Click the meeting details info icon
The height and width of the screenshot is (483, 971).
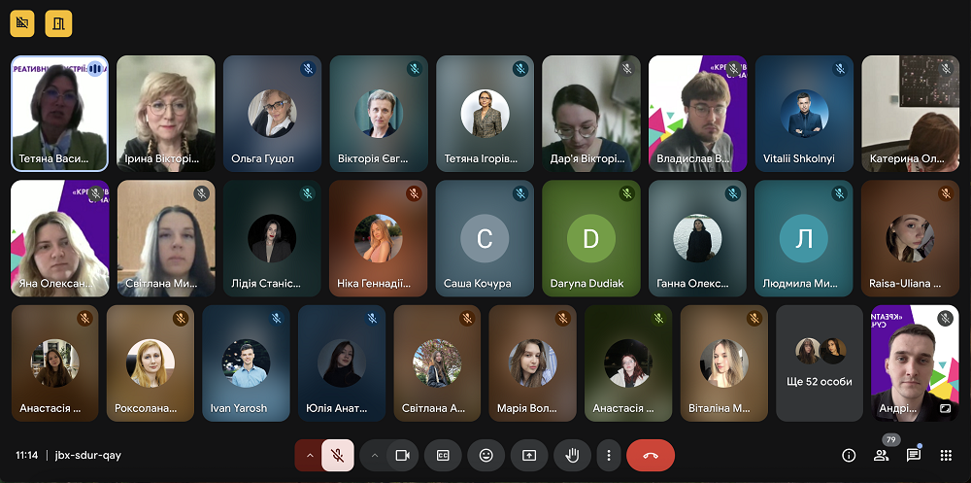[x=849, y=455]
